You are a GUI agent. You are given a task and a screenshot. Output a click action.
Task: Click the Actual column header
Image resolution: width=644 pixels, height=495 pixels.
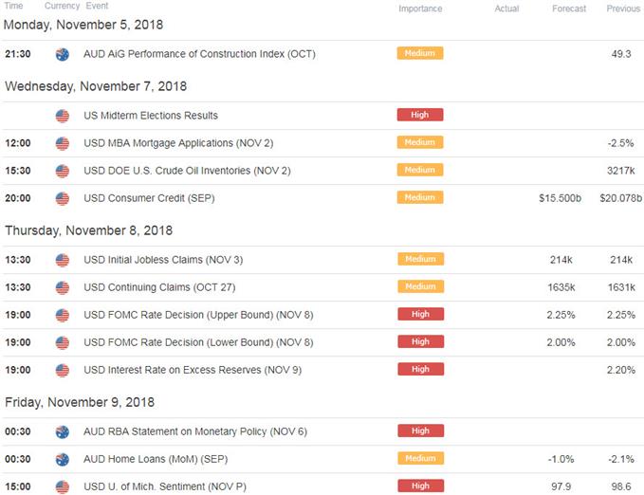point(506,9)
